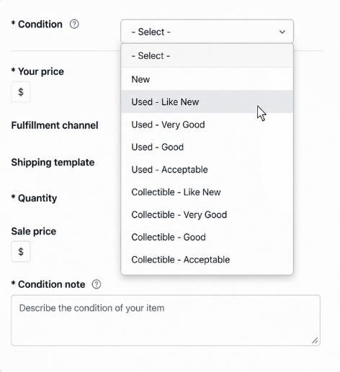Select the New condition option

(207, 79)
